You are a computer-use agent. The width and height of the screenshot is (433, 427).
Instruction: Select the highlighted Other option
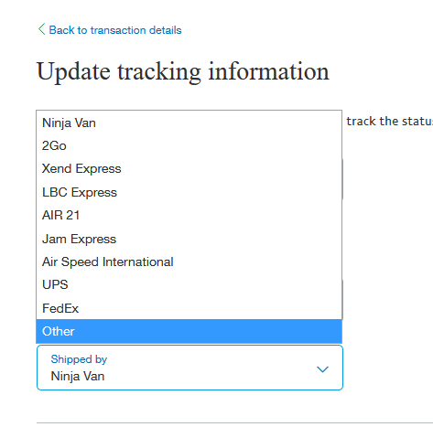click(189, 331)
